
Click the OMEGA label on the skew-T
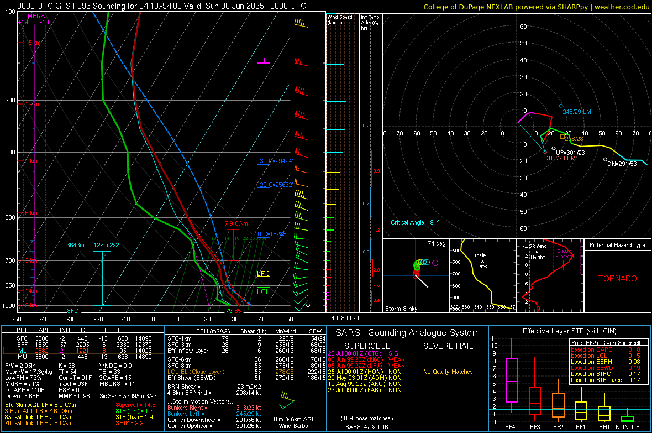click(34, 16)
